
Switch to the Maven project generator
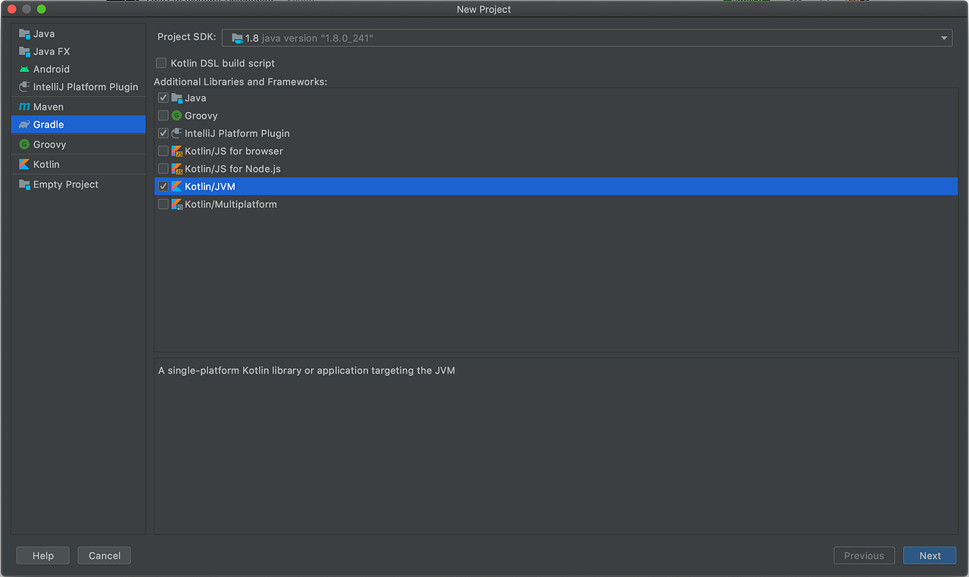click(48, 106)
